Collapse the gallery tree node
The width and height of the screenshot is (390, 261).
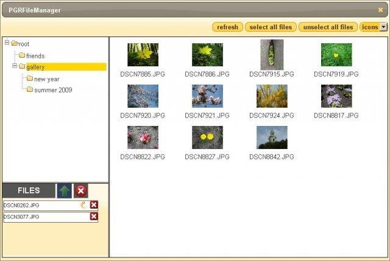pos(15,66)
